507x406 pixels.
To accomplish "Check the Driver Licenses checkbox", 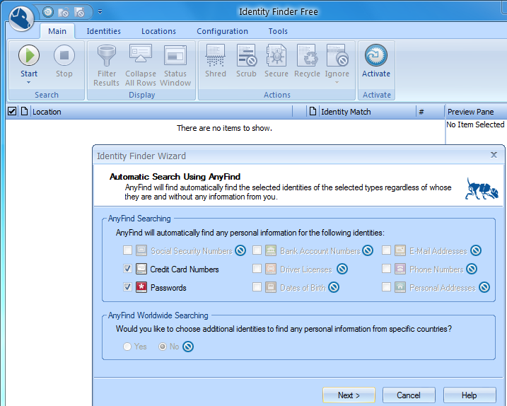I will point(257,269).
